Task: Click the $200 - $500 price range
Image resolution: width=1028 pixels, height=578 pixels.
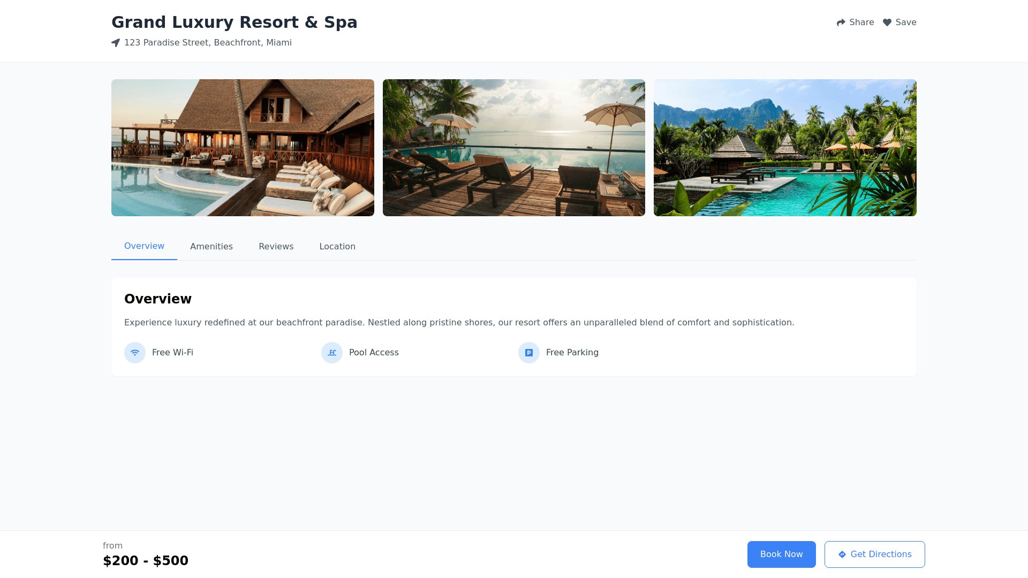Action: (x=146, y=560)
